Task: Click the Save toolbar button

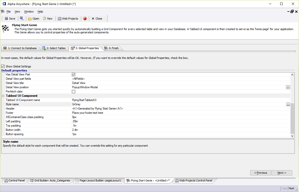Action: coord(10,19)
